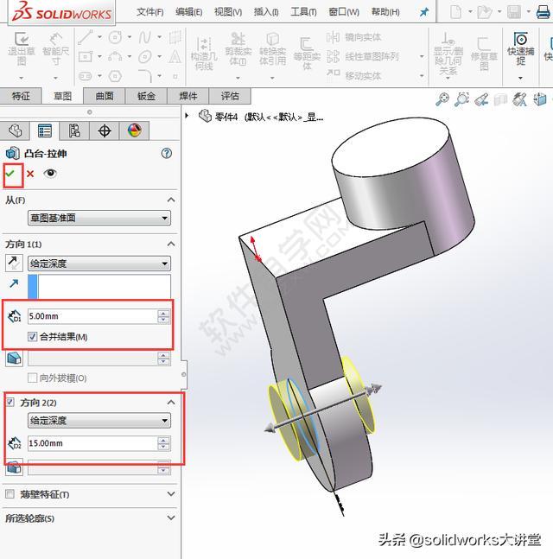Click the View Orientation cube icon

click(x=540, y=99)
